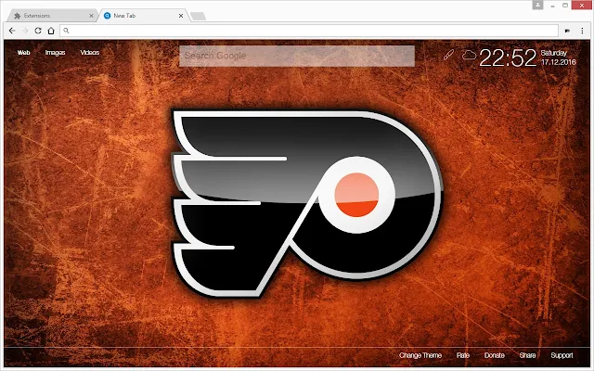
Task: Click the Saturday date text
Action: coord(554,53)
